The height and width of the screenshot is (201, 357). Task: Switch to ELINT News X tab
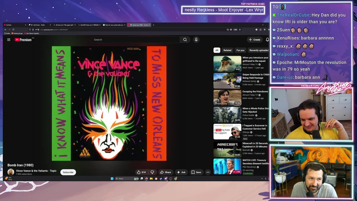click(x=89, y=25)
